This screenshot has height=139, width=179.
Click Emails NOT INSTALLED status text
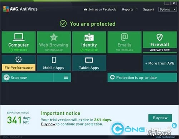coord(125,50)
